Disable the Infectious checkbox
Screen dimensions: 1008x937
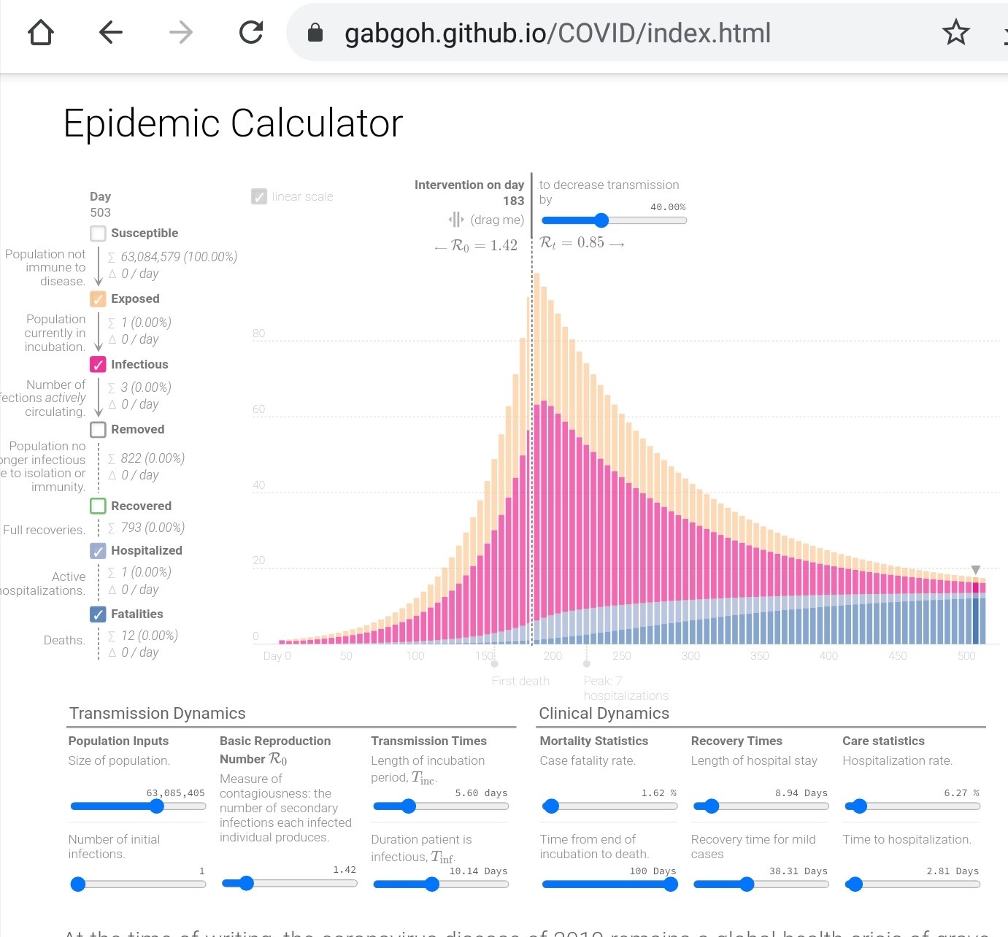click(x=98, y=365)
